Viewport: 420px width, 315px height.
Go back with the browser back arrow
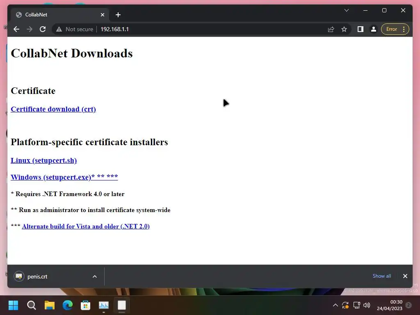tap(16, 29)
